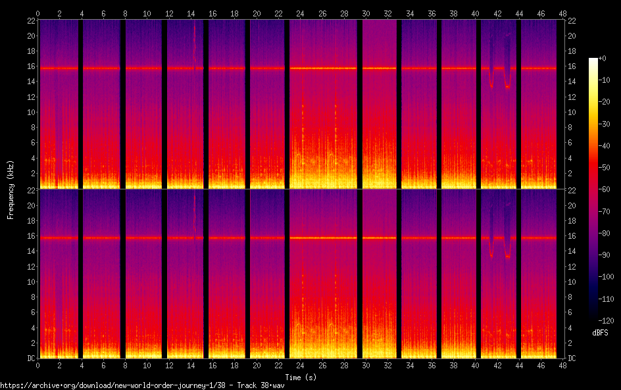The height and width of the screenshot is (390, 621).
Task: Click the upper channel's frequency dip near 42 s
Action: (491, 83)
